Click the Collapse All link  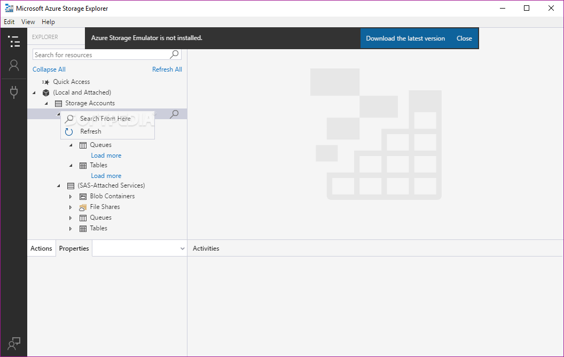[x=49, y=69]
